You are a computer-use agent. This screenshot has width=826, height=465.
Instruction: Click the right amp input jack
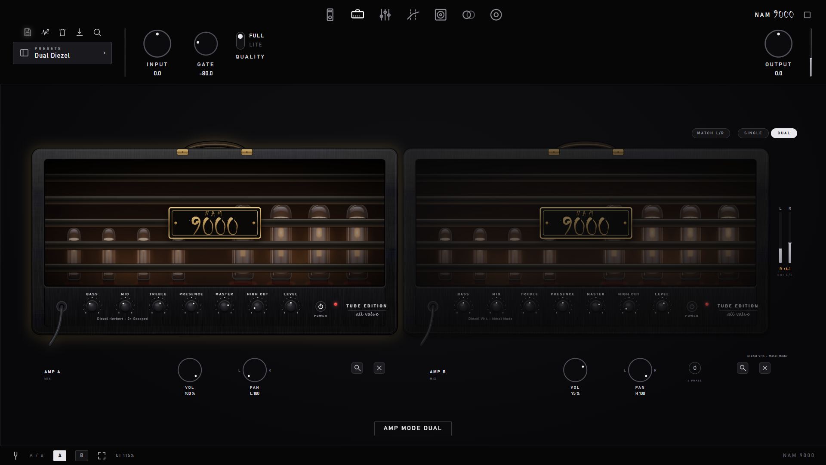pos(433,307)
